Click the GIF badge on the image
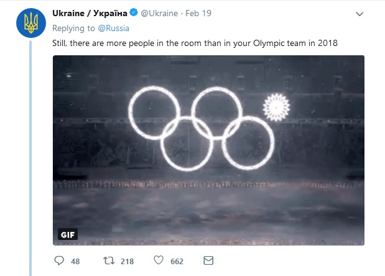The height and width of the screenshot is (276, 385). (x=67, y=234)
